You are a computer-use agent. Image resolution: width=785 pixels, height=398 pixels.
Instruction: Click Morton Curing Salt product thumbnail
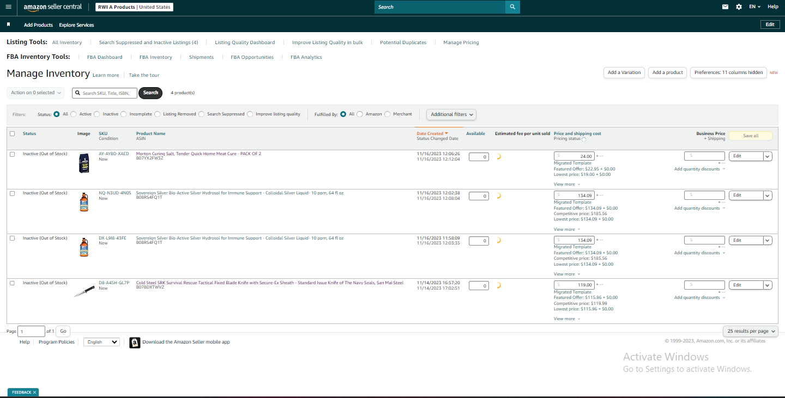pyautogui.click(x=83, y=163)
